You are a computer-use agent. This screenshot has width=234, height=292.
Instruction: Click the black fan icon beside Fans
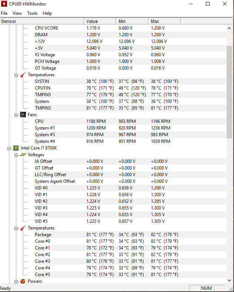point(23,115)
